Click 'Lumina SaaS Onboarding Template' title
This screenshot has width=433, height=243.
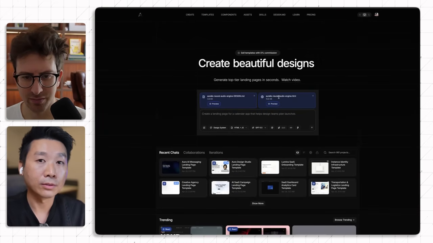[292, 163]
